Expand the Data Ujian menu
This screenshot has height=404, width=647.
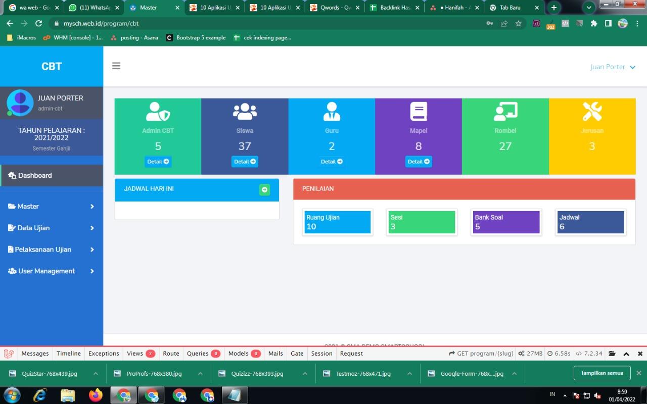coord(51,228)
